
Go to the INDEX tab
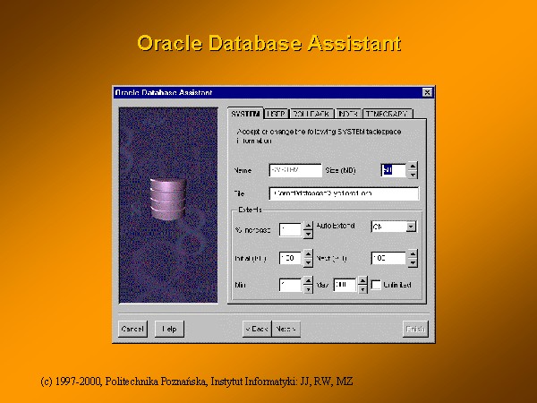pyautogui.click(x=348, y=114)
